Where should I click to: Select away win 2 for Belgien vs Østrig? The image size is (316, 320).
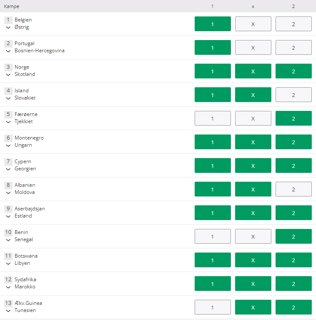click(293, 24)
